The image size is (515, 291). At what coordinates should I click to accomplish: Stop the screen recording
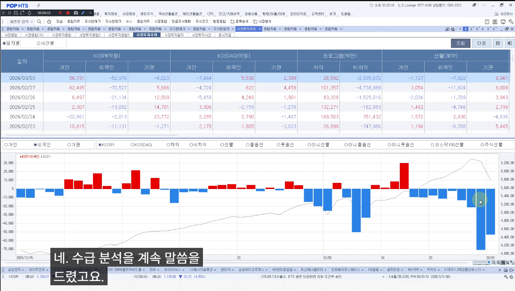pyautogui.click(x=68, y=13)
